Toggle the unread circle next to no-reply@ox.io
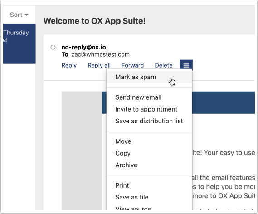 [x=53, y=47]
